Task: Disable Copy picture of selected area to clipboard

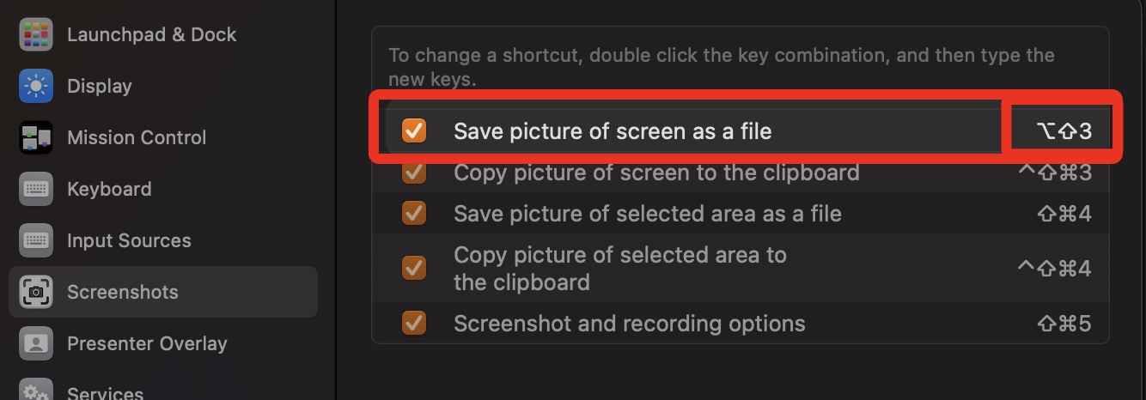Action: coord(414,268)
